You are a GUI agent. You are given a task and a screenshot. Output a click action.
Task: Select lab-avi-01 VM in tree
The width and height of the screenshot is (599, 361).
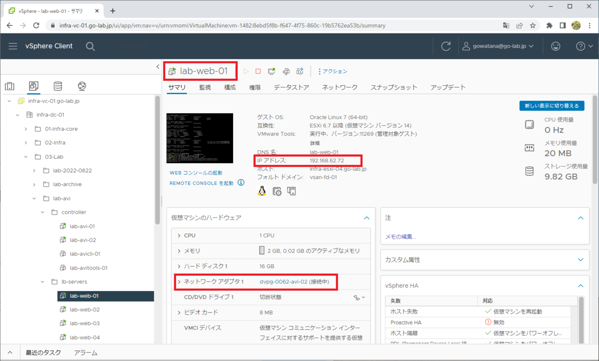(x=82, y=226)
